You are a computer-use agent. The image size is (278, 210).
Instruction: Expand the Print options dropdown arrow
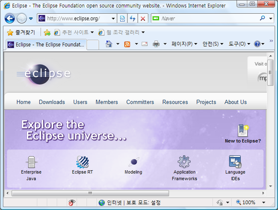pos(165,44)
